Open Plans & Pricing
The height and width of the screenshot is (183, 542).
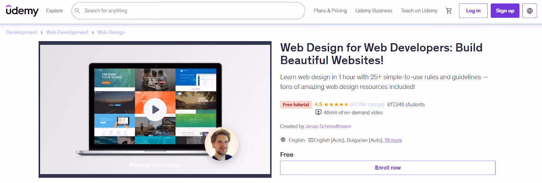[x=330, y=11]
